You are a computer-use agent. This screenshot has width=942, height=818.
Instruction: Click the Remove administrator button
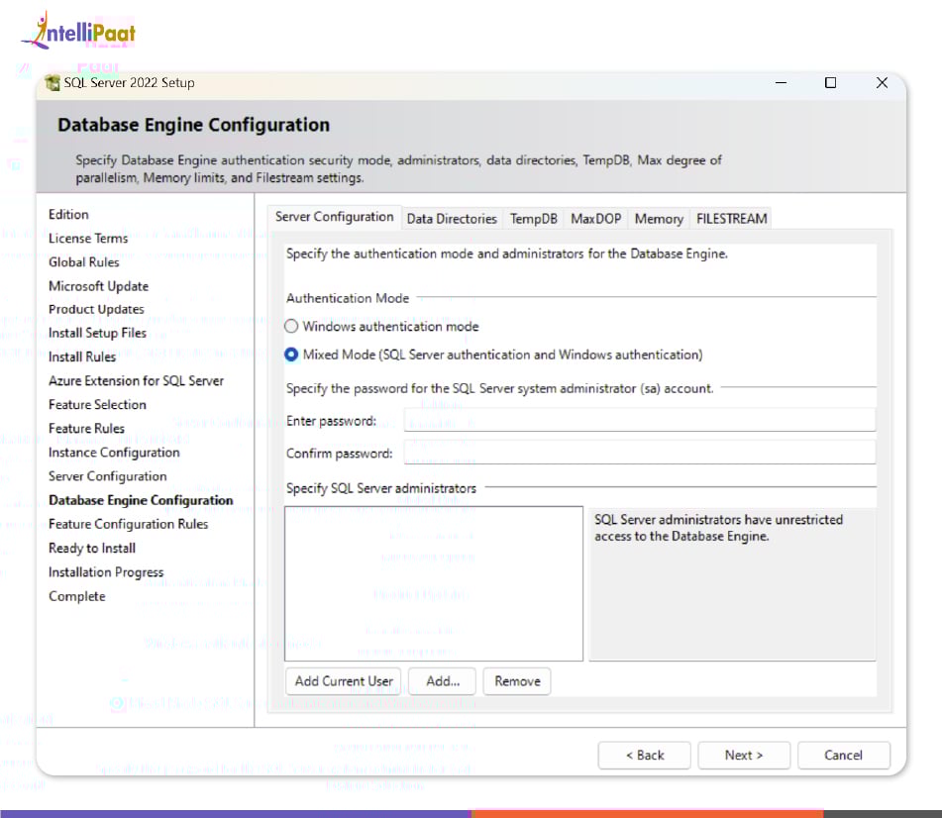[x=517, y=681]
